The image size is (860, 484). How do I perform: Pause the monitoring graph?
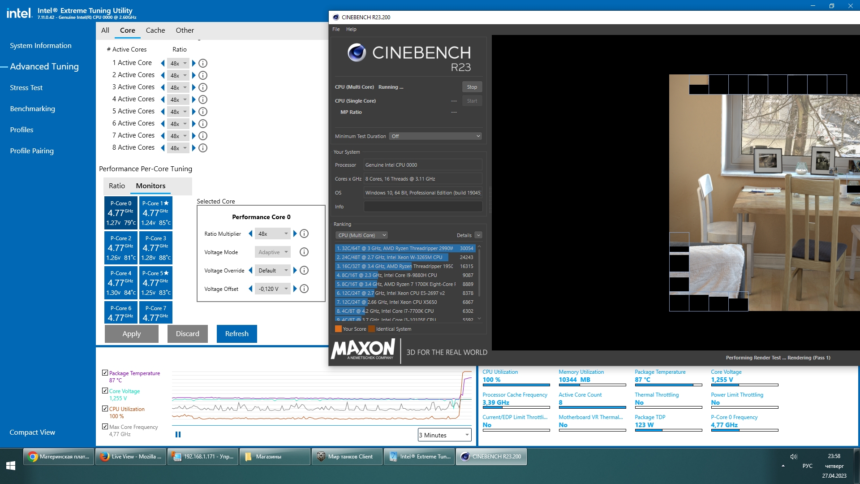pyautogui.click(x=178, y=434)
